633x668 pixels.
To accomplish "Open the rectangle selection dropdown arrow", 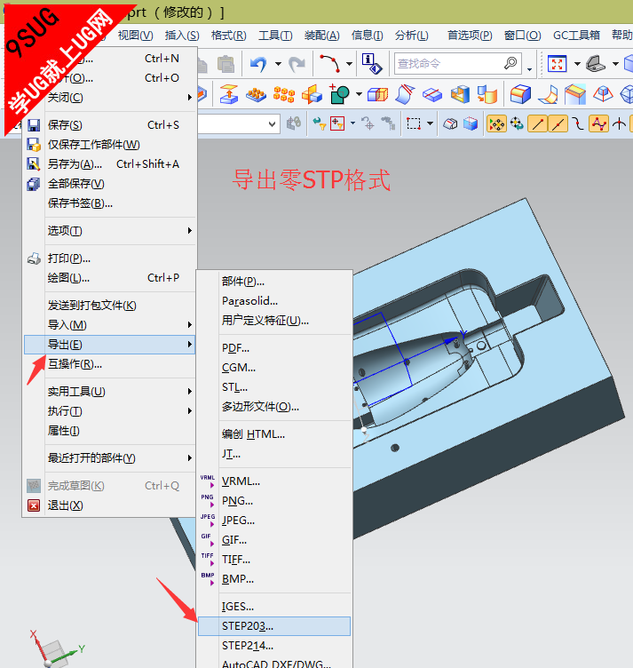I will [x=430, y=124].
